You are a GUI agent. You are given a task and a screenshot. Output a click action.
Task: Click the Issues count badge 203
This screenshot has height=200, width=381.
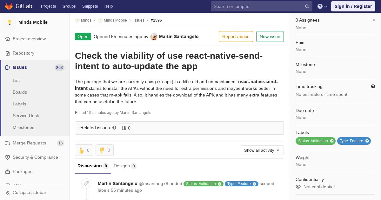point(59,68)
